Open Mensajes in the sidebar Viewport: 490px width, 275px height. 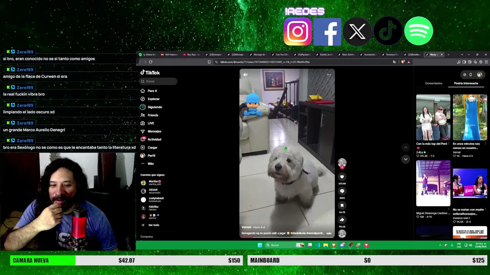151,131
